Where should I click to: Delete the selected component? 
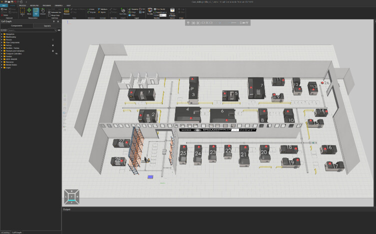pyautogui.click(x=4, y=15)
